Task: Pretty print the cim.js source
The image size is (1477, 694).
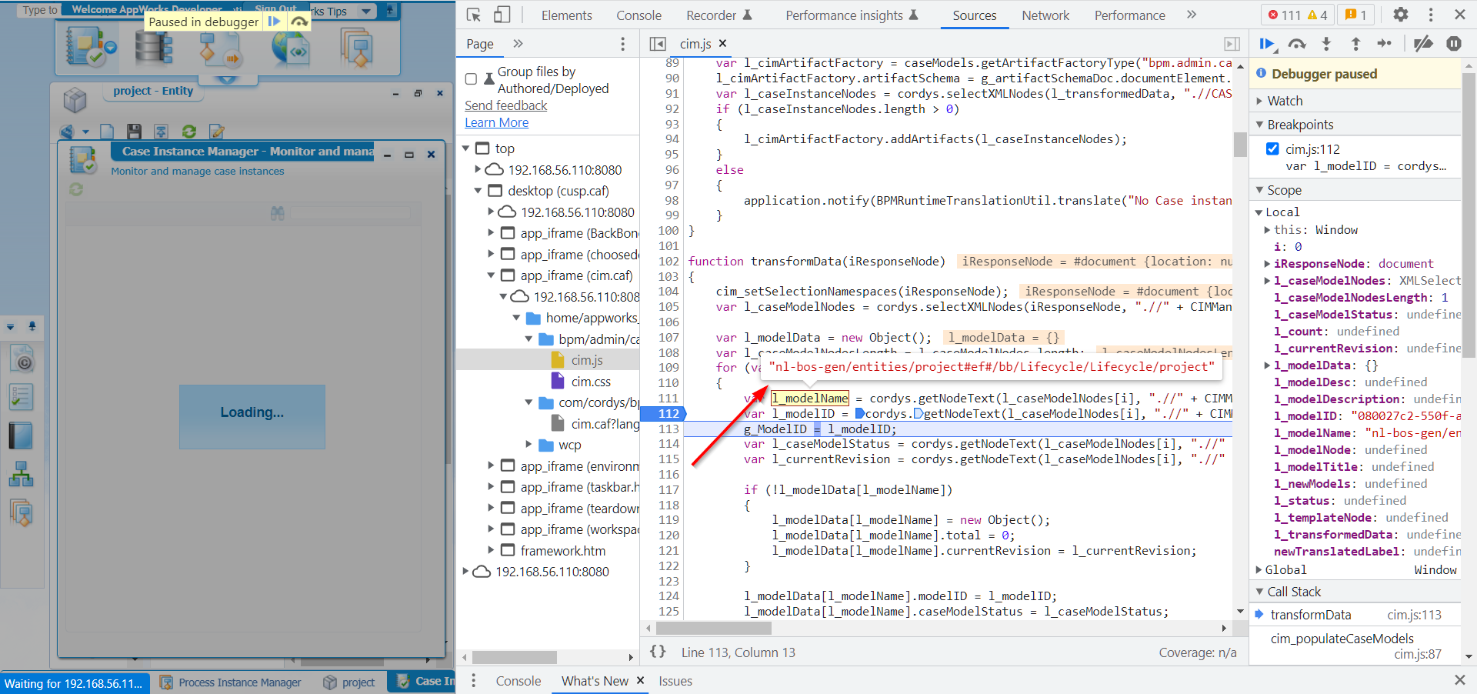Action: point(658,652)
